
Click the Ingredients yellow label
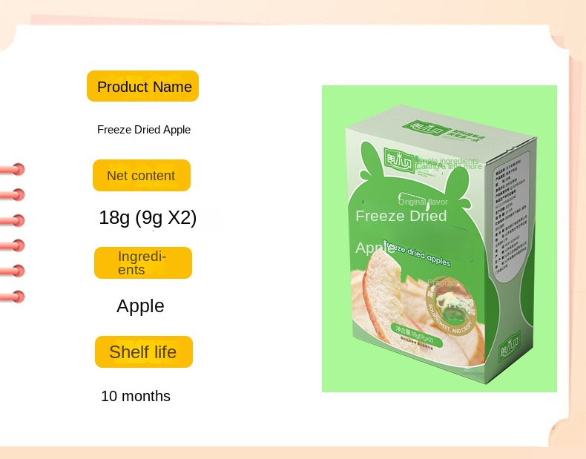point(142,263)
